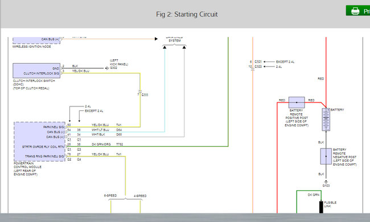
Task: Click the battery remote negative post box
Action: tap(326, 156)
